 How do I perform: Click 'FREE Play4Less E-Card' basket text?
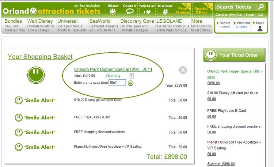pyautogui.click(x=92, y=117)
